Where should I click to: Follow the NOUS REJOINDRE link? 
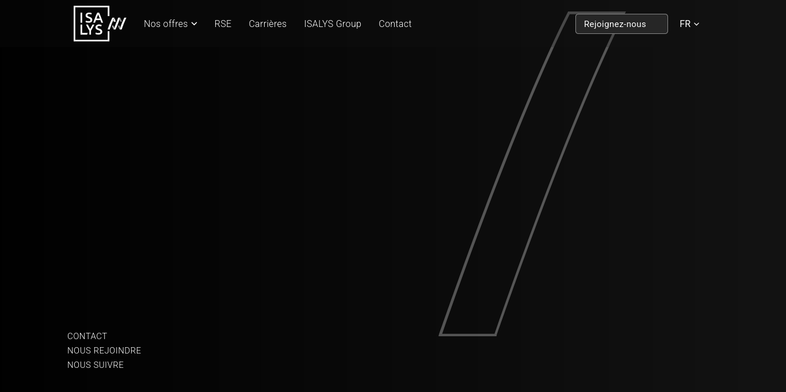pyautogui.click(x=104, y=351)
